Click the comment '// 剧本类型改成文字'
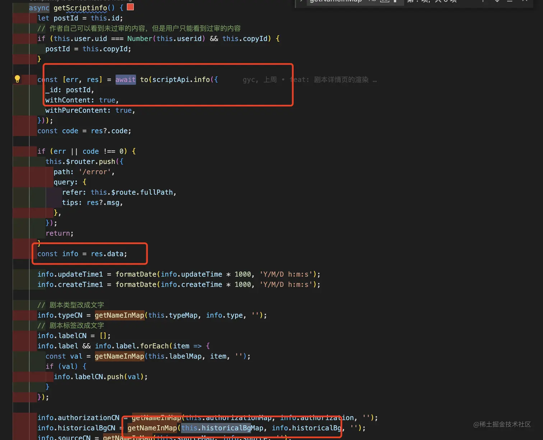This screenshot has height=440, width=543. (x=71, y=305)
